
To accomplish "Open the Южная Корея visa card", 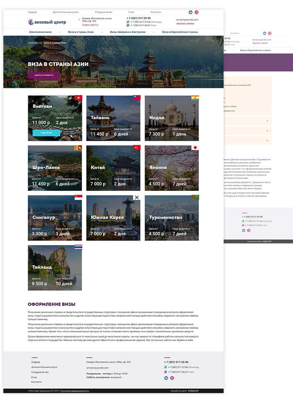I will click(113, 218).
